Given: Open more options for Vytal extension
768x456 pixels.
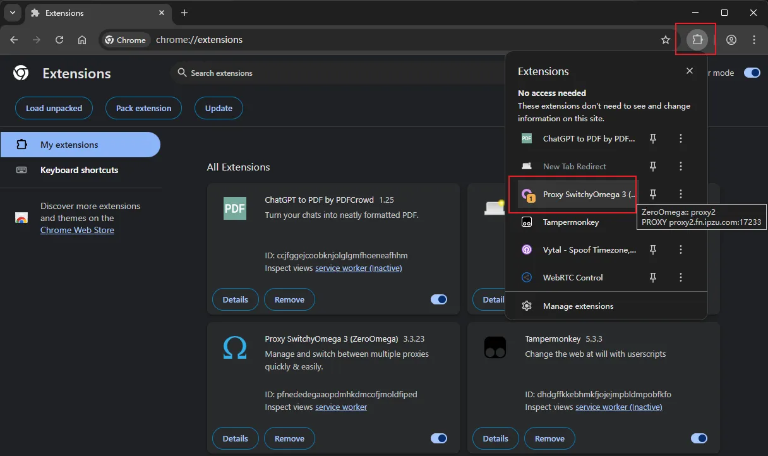Looking at the screenshot, I should click(x=681, y=249).
